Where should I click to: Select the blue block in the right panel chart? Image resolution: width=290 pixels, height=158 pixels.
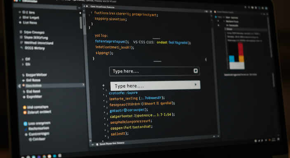coord(232,59)
